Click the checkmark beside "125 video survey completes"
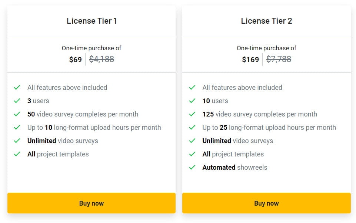The height and width of the screenshot is (223, 356). pyautogui.click(x=192, y=114)
